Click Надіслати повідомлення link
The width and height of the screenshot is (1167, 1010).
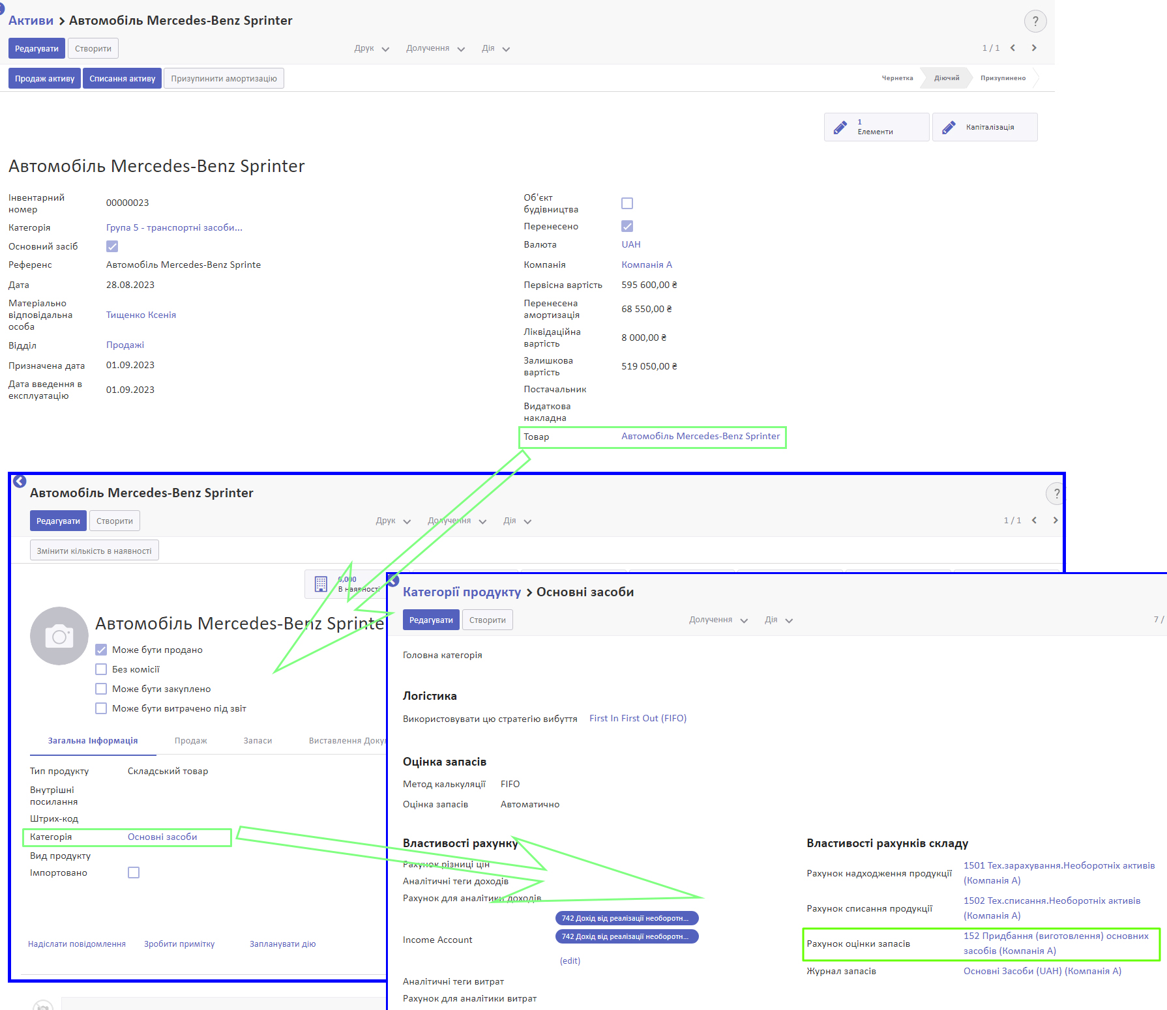[x=77, y=944]
